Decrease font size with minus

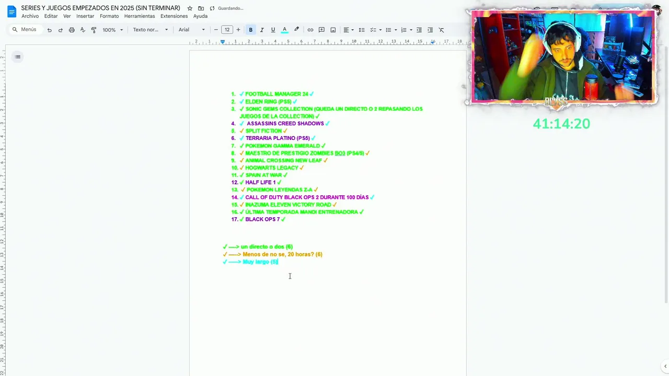(x=216, y=30)
